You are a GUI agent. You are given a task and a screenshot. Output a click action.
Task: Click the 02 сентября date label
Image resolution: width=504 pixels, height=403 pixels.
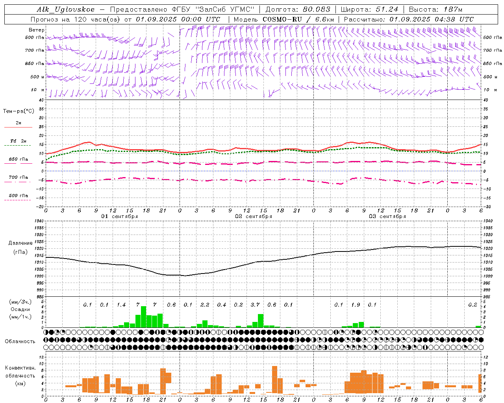[x=254, y=216]
